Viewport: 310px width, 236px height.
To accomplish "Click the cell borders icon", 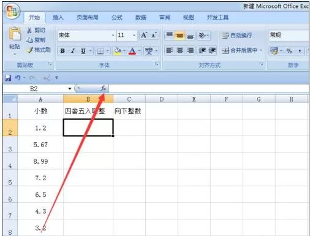I will (x=100, y=51).
